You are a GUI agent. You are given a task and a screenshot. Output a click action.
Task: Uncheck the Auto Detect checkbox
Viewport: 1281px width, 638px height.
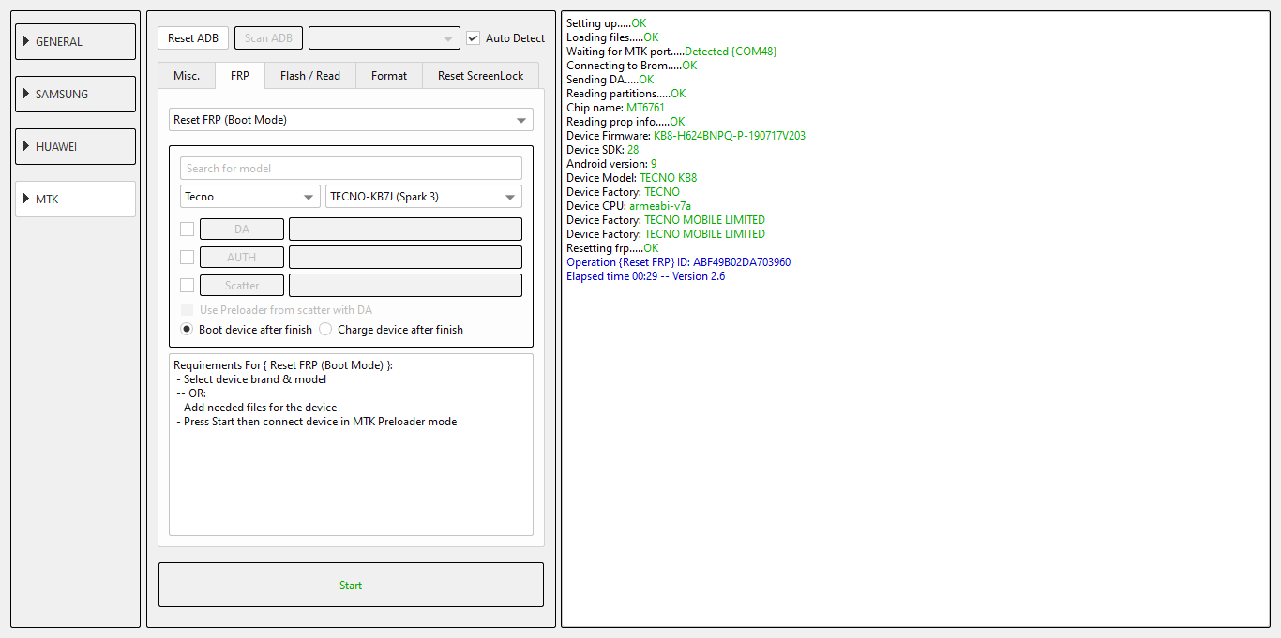click(x=474, y=38)
